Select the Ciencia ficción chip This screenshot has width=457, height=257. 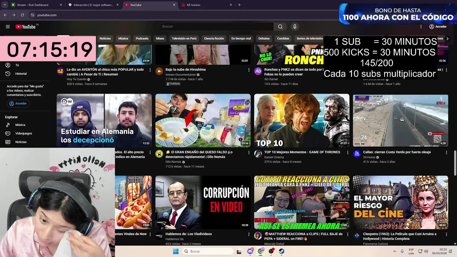tap(214, 39)
